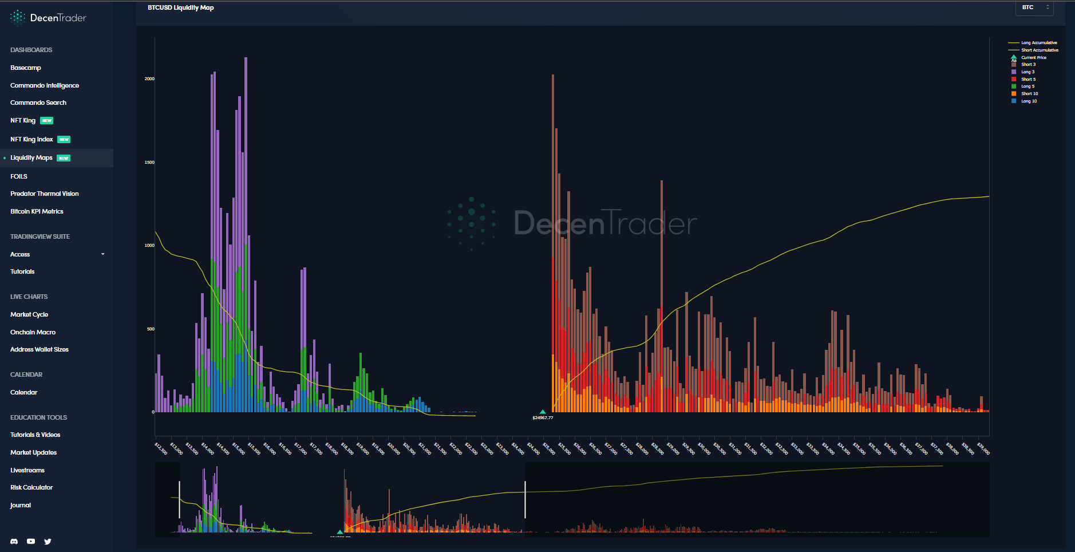
Task: Click the DASHBOARDS section heading
Action: click(x=31, y=50)
